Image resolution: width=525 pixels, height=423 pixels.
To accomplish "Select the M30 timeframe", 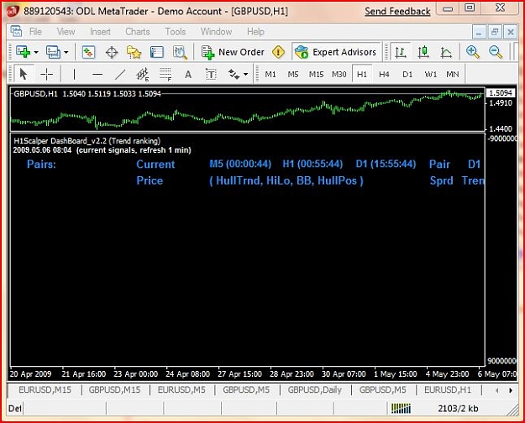I will pos(339,75).
